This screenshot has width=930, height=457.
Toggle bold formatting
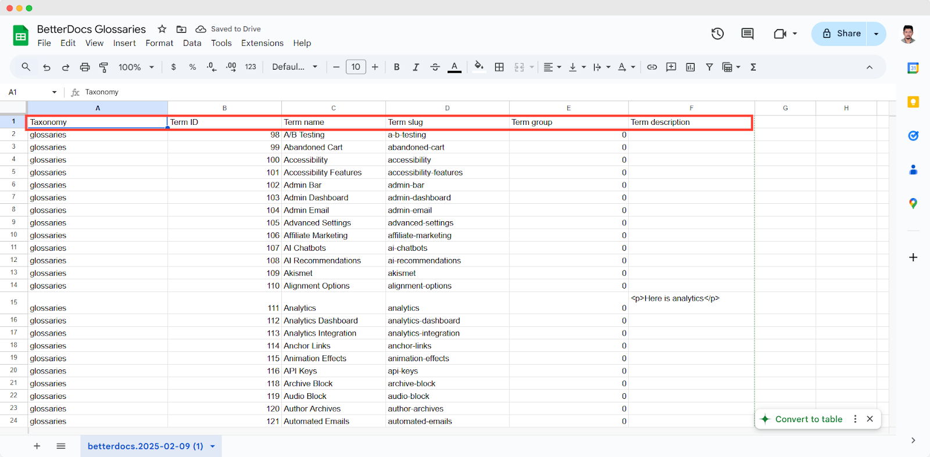click(x=396, y=67)
